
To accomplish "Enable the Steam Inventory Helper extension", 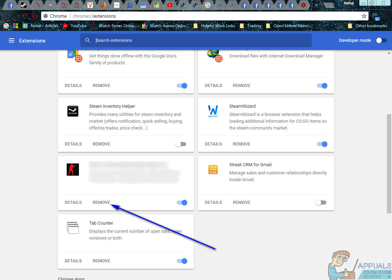I will tap(181, 144).
